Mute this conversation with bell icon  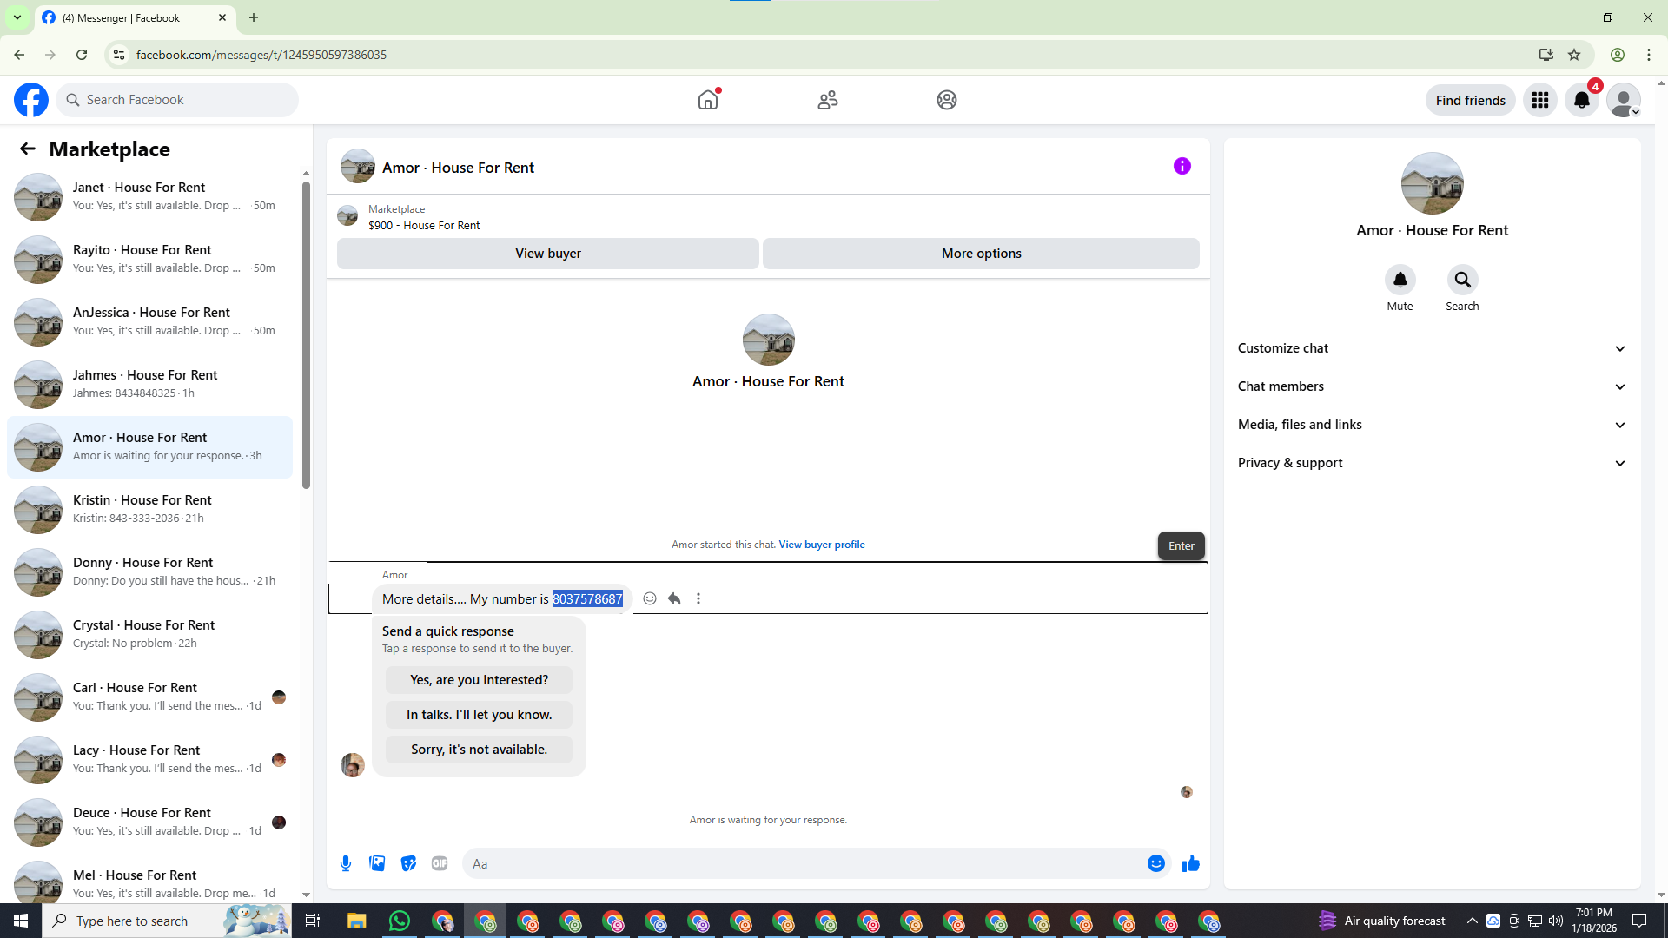[x=1400, y=280]
